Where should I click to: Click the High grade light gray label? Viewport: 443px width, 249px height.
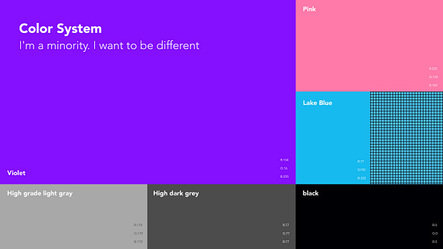coord(40,193)
